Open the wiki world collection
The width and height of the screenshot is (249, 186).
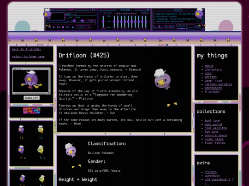point(213,124)
